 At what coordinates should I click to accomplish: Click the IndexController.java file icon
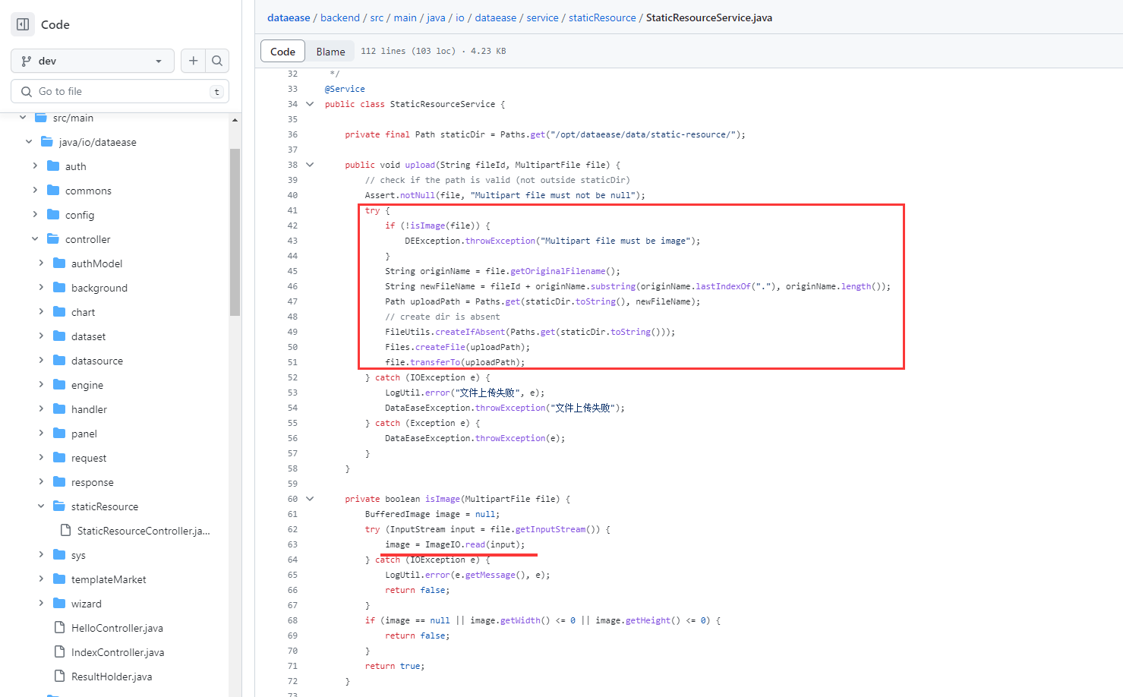(x=59, y=652)
